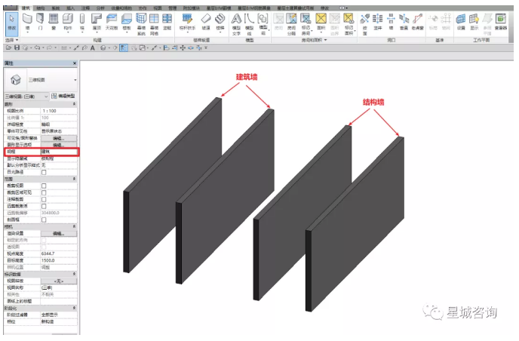Viewport: 519px width, 341px height.
Task: Select the Floor (楼板) tool
Action: (127, 22)
